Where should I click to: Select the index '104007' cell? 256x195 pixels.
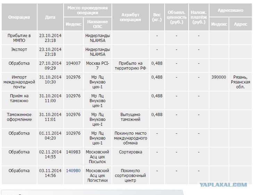(73, 65)
